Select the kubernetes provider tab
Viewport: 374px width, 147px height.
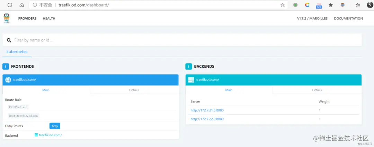pyautogui.click(x=17, y=52)
